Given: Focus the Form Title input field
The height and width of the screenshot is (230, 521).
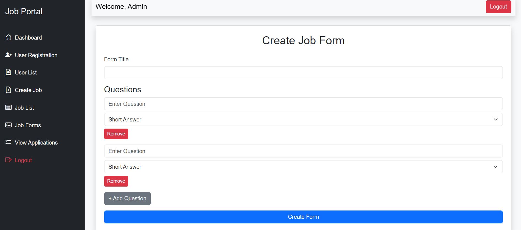Looking at the screenshot, I should click(x=303, y=73).
